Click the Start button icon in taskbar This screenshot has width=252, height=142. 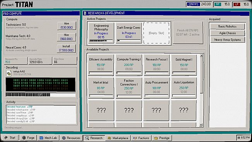(6, 138)
